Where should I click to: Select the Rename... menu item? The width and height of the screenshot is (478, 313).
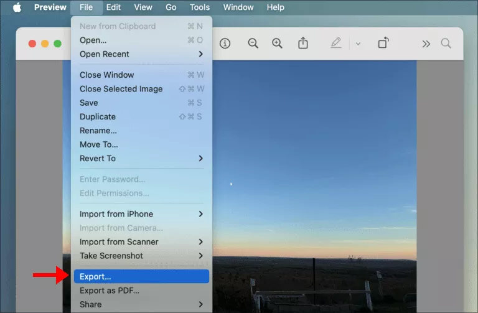click(x=141, y=131)
